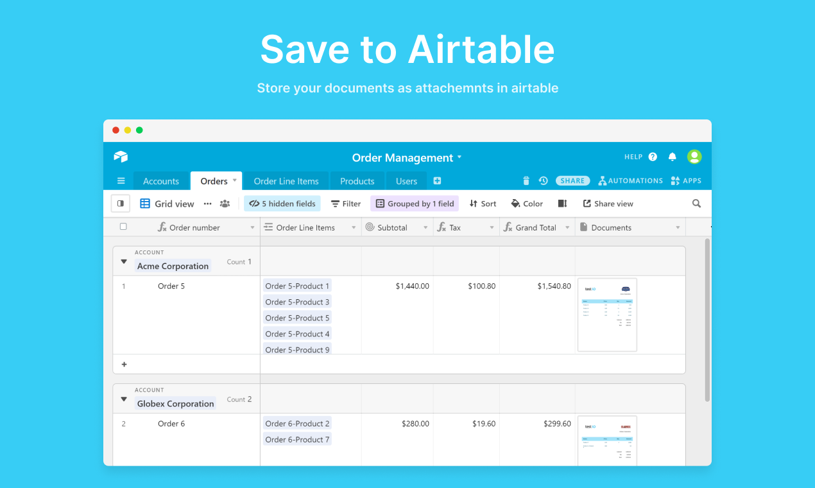The width and height of the screenshot is (815, 488).
Task: Click Share view button
Action: click(x=608, y=204)
